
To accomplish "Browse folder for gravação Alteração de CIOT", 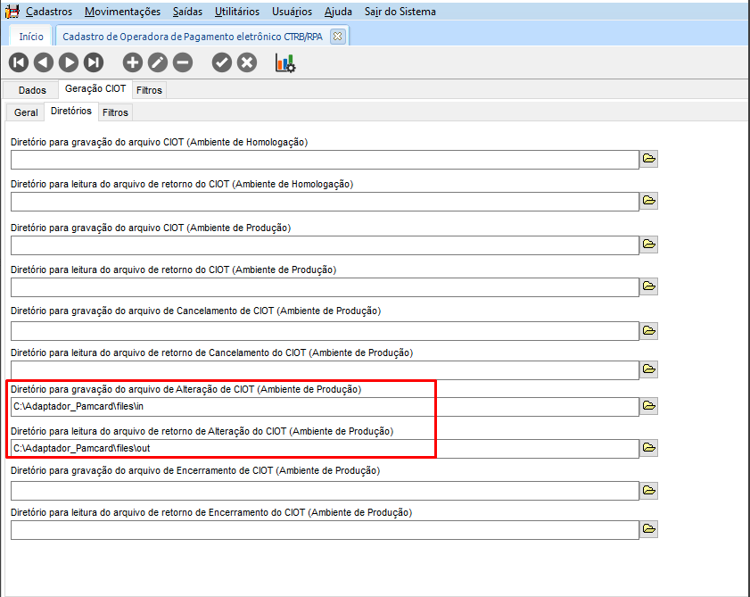I will point(649,406).
